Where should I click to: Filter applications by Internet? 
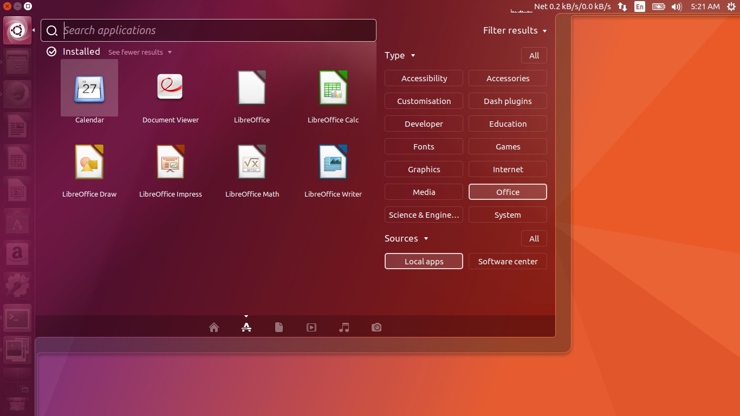pos(508,169)
